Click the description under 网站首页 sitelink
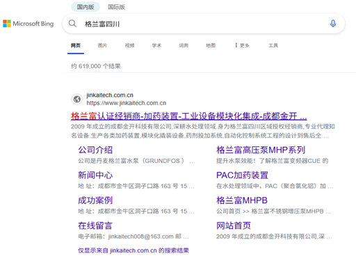The height and width of the screenshot is (260, 356). coord(274,236)
